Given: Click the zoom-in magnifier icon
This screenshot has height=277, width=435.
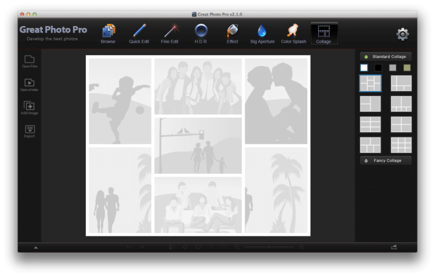Looking at the screenshot, I should (x=301, y=247).
